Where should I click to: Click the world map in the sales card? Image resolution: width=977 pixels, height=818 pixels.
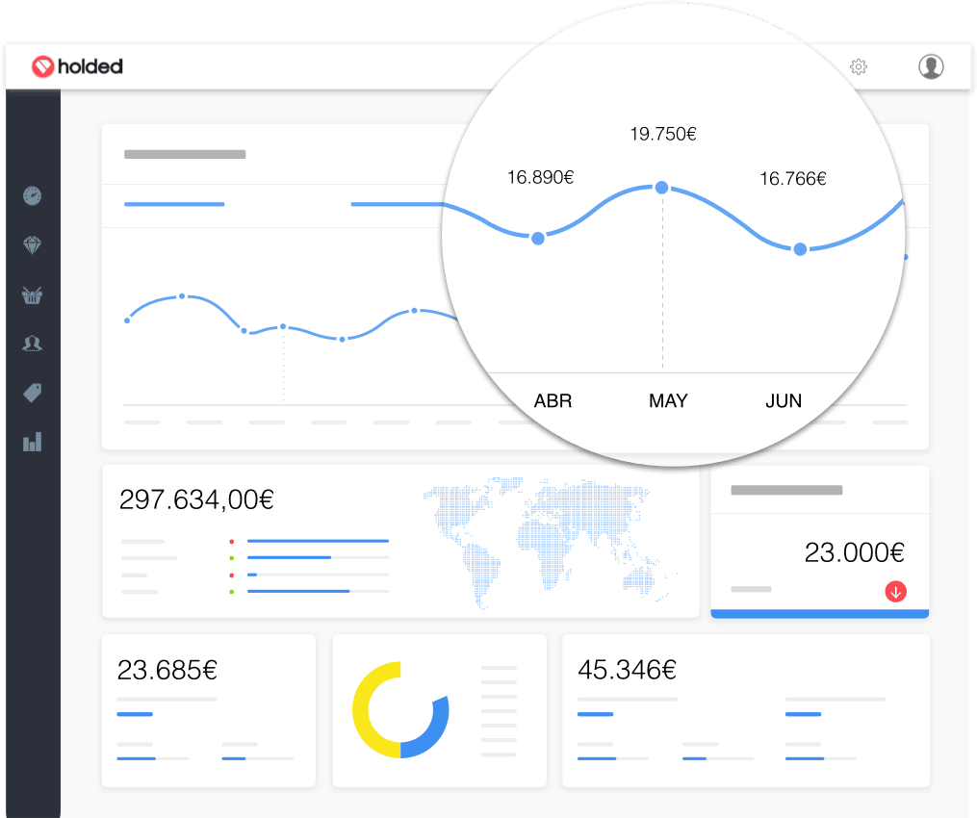[x=549, y=542]
